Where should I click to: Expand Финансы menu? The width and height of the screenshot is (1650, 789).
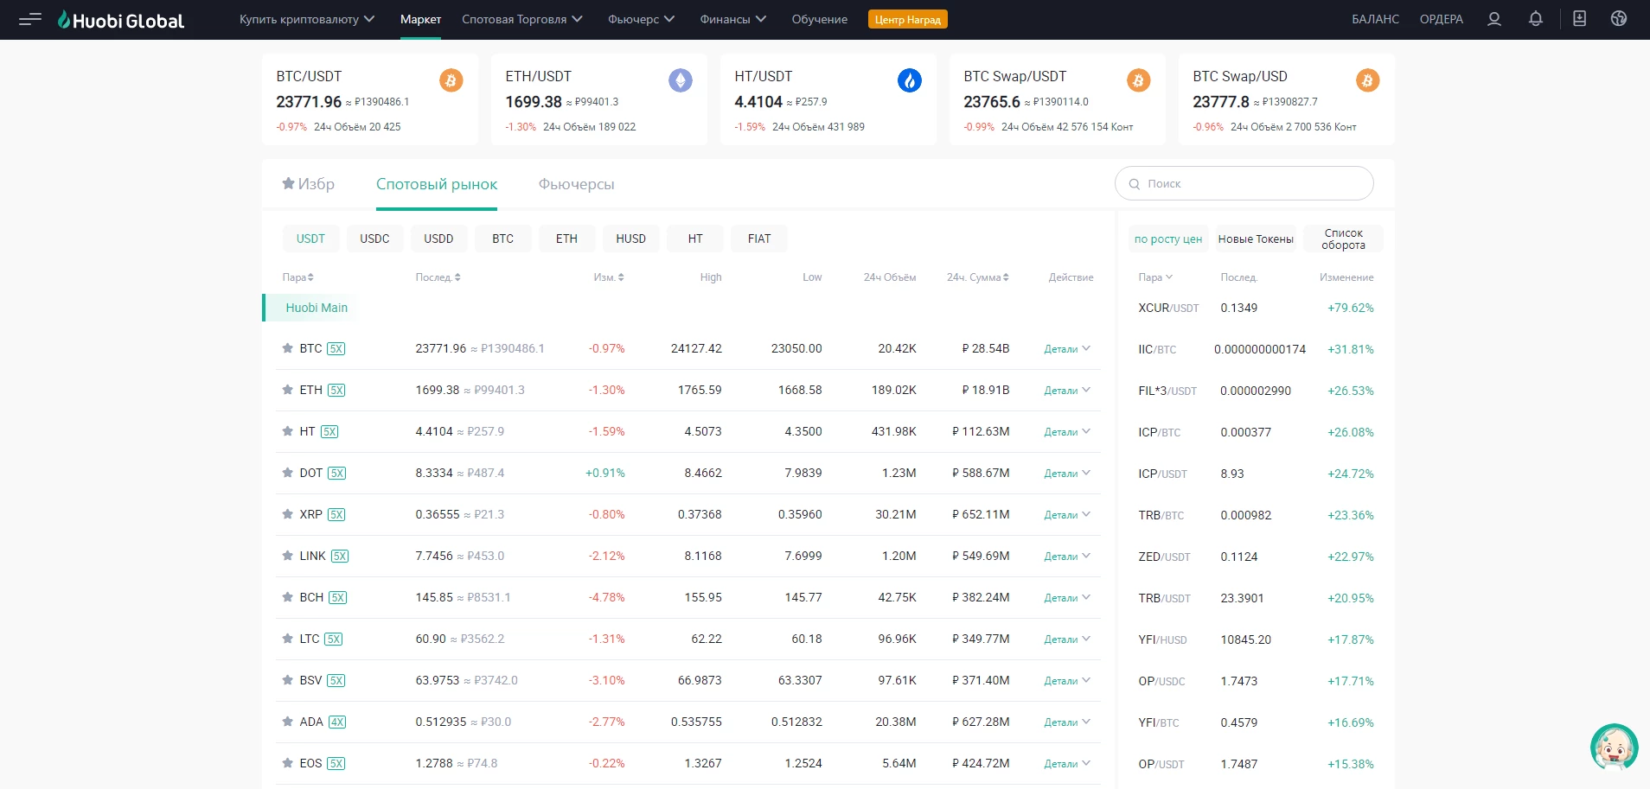coord(732,19)
